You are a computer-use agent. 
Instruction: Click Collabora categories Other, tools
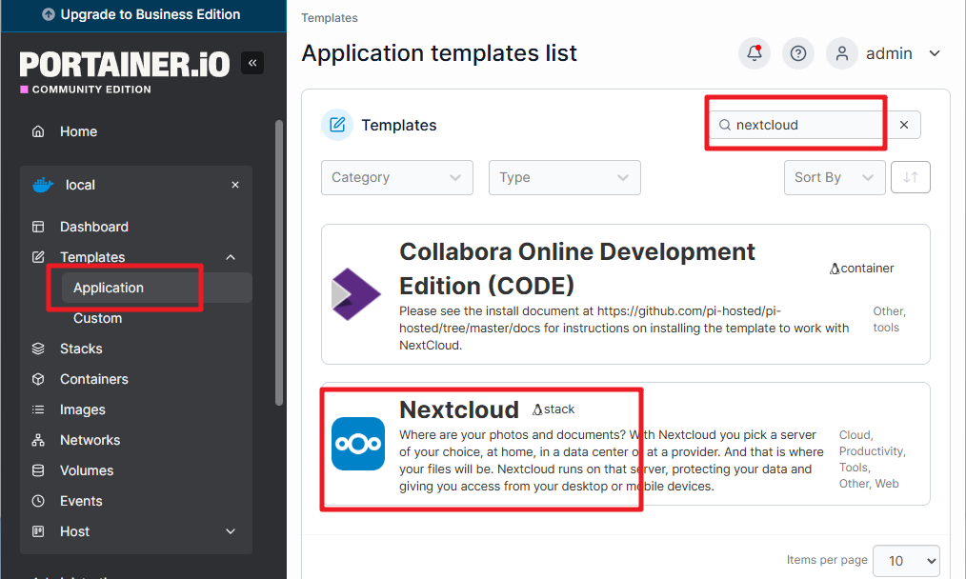coord(889,319)
